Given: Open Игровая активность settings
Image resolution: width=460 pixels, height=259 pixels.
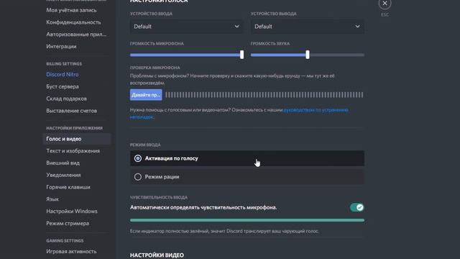Looking at the screenshot, I should 71,251.
